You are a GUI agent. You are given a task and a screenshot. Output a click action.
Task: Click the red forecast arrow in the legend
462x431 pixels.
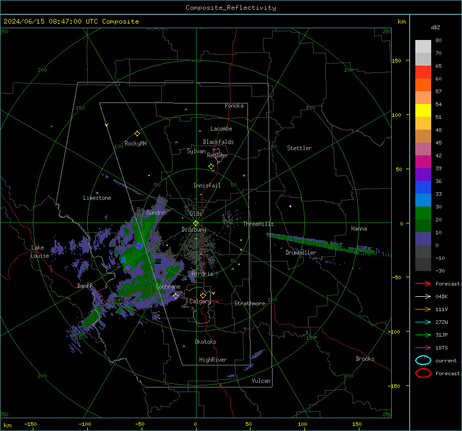(423, 283)
